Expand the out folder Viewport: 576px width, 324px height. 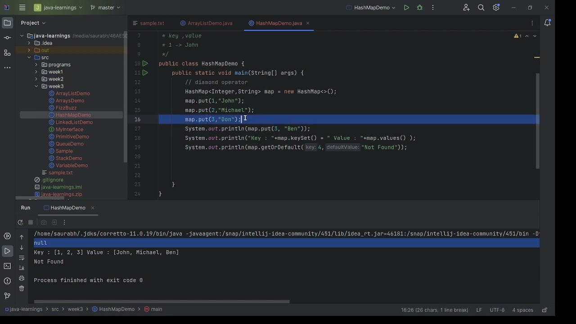click(x=29, y=50)
